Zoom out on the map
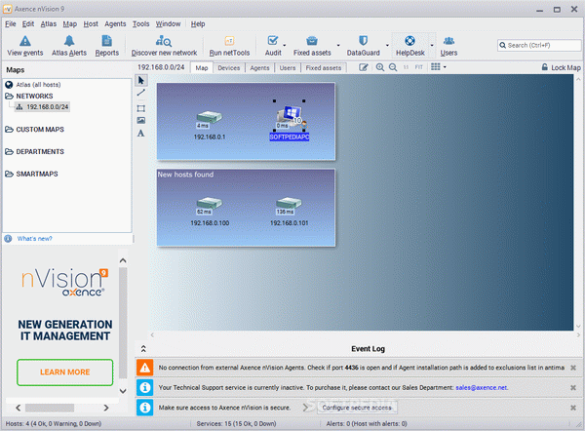585x431 pixels. (x=393, y=67)
